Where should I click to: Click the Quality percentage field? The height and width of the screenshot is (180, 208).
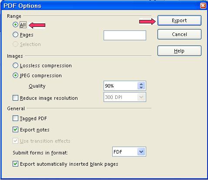tap(121, 86)
